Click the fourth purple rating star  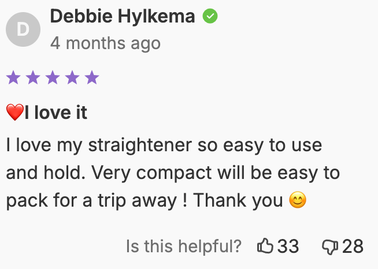(x=72, y=77)
